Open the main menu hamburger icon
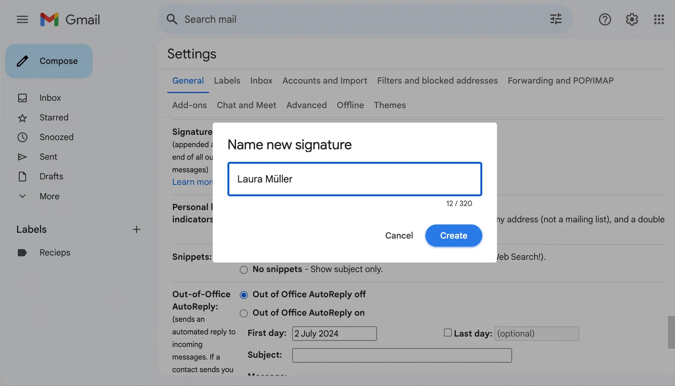The width and height of the screenshot is (675, 386). click(x=22, y=19)
